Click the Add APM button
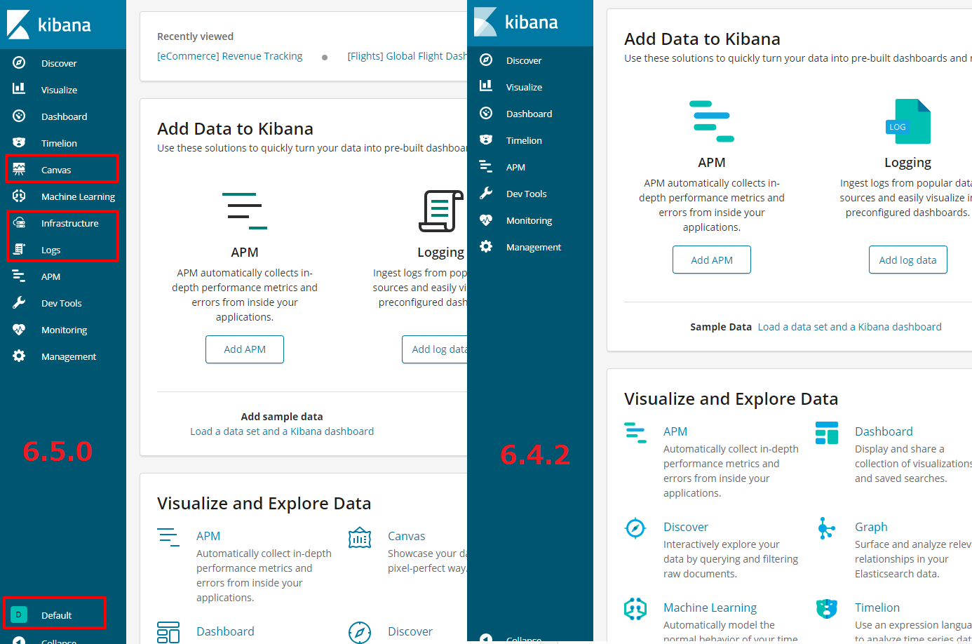972x644 pixels. coord(245,349)
